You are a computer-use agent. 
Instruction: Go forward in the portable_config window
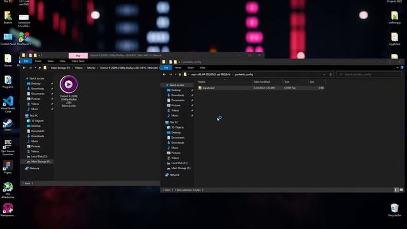click(170, 74)
